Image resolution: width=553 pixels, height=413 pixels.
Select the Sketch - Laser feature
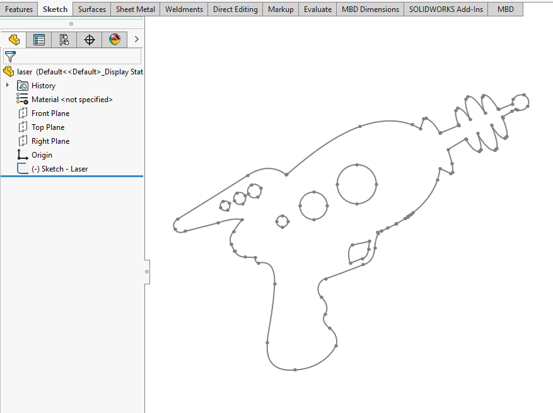[x=59, y=169]
